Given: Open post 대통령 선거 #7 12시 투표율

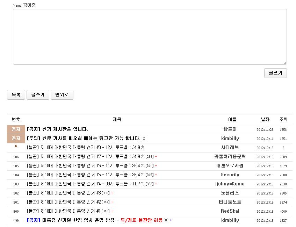Looking at the screenshot, I should click(x=86, y=156).
